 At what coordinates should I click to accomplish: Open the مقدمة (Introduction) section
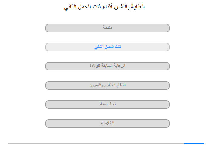click(x=107, y=28)
